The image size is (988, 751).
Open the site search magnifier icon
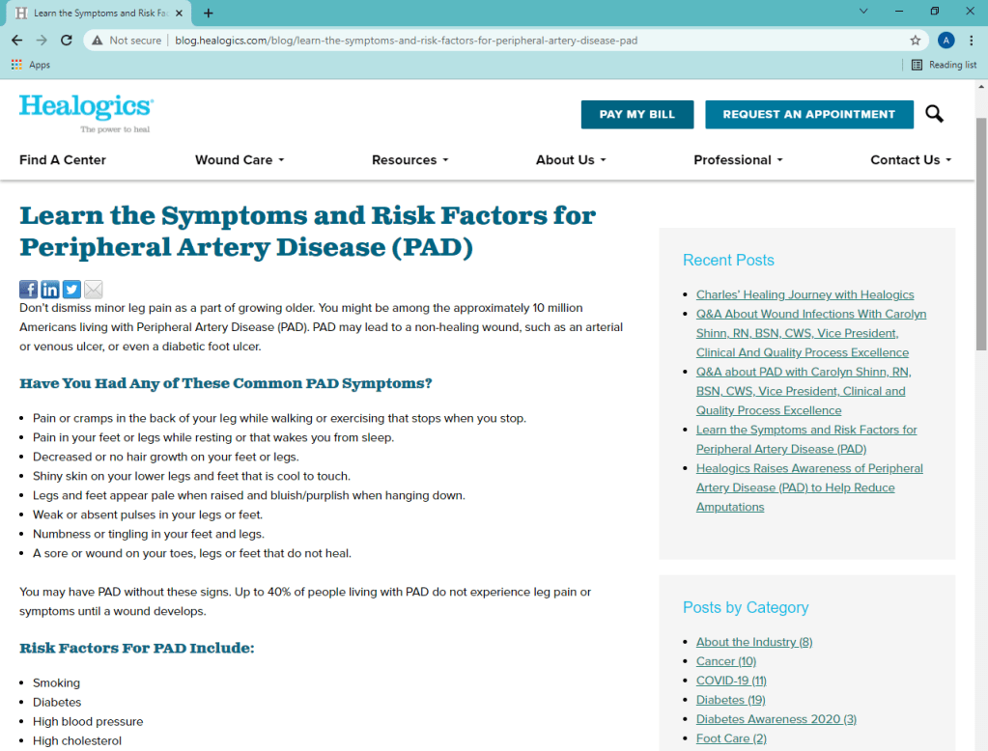tap(934, 114)
